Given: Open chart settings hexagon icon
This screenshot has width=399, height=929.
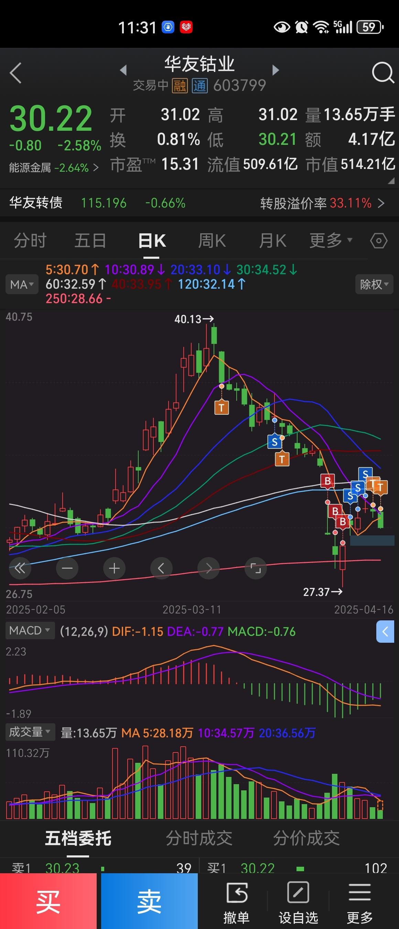Looking at the screenshot, I should click(379, 241).
